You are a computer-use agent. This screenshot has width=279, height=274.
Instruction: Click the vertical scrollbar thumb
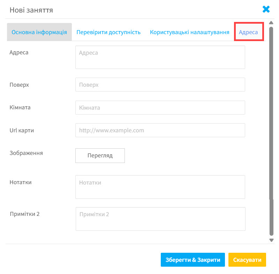pyautogui.click(x=271, y=131)
